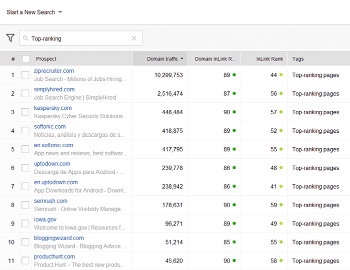Open the en.softonic.com link
Viewport: 350px width, 270px height.
[x=53, y=145]
